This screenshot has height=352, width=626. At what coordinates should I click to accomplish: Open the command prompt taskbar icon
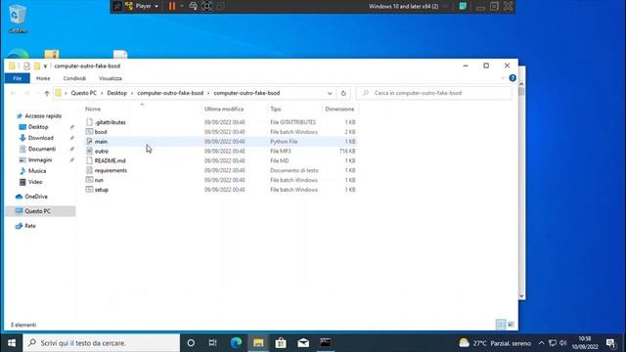click(326, 343)
